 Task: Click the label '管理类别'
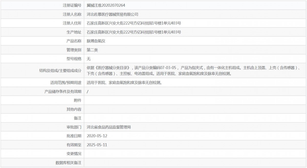[74, 50]
